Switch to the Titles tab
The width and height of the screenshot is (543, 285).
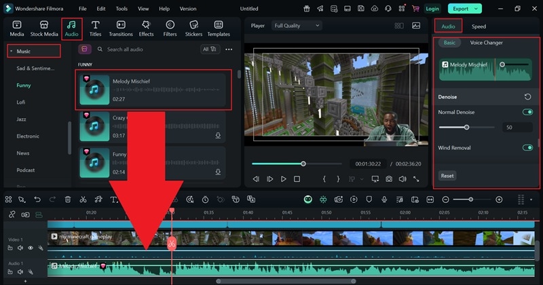point(95,28)
